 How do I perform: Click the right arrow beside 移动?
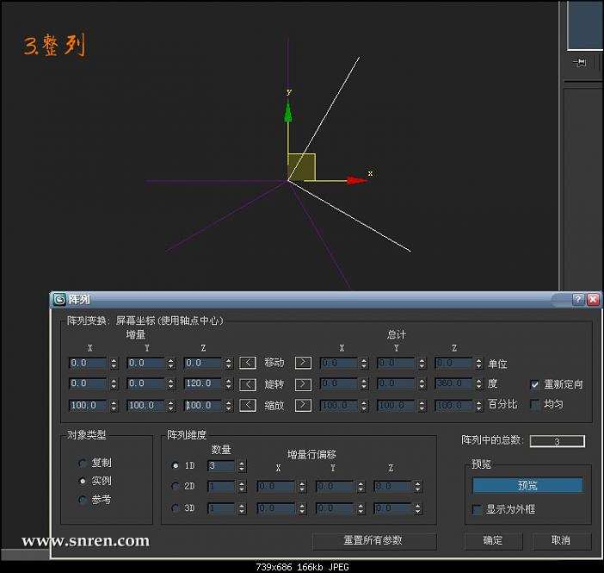pyautogui.click(x=304, y=363)
